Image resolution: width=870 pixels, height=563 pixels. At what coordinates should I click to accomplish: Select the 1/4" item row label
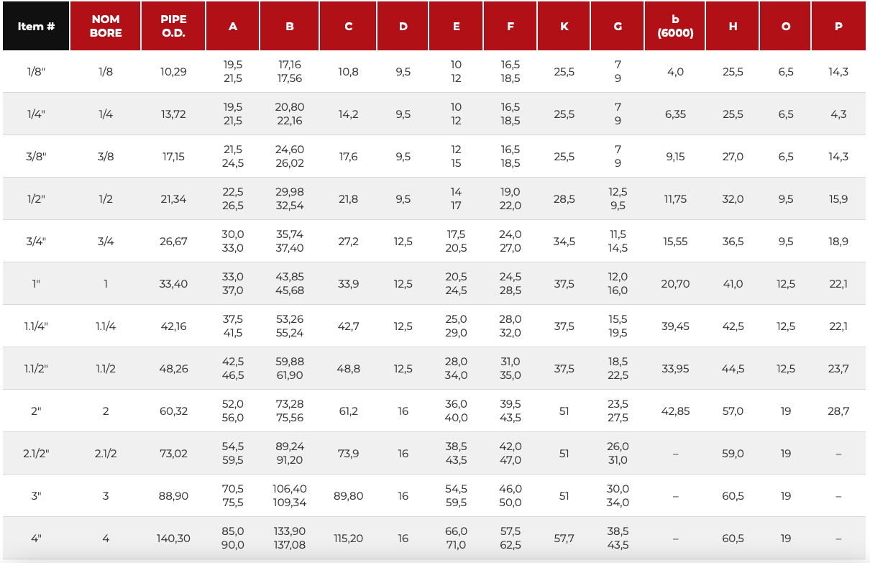pyautogui.click(x=36, y=114)
